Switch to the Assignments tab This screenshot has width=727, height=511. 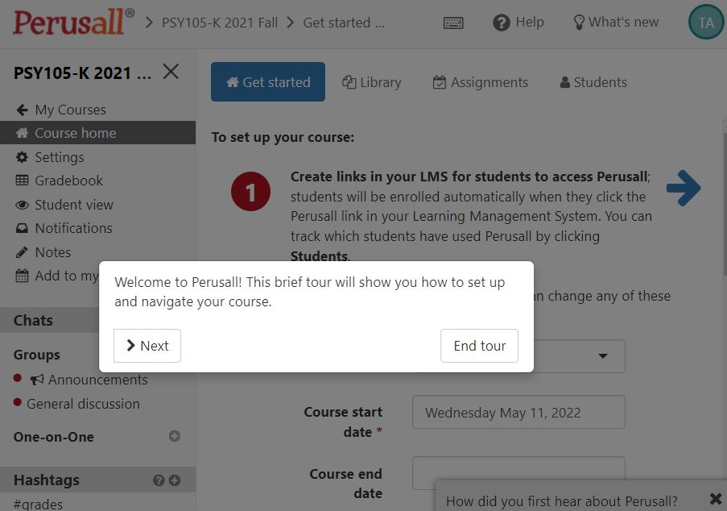481,82
